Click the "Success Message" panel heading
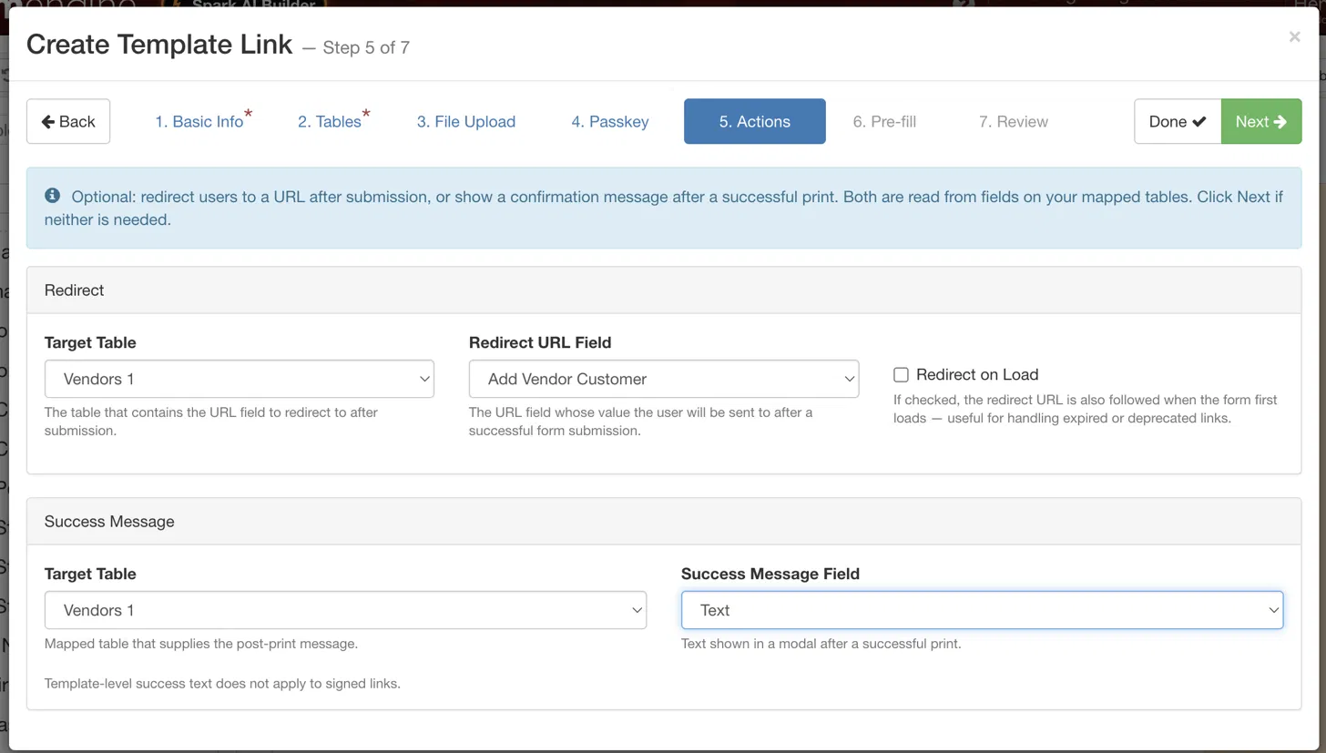This screenshot has height=753, width=1326. click(x=109, y=522)
